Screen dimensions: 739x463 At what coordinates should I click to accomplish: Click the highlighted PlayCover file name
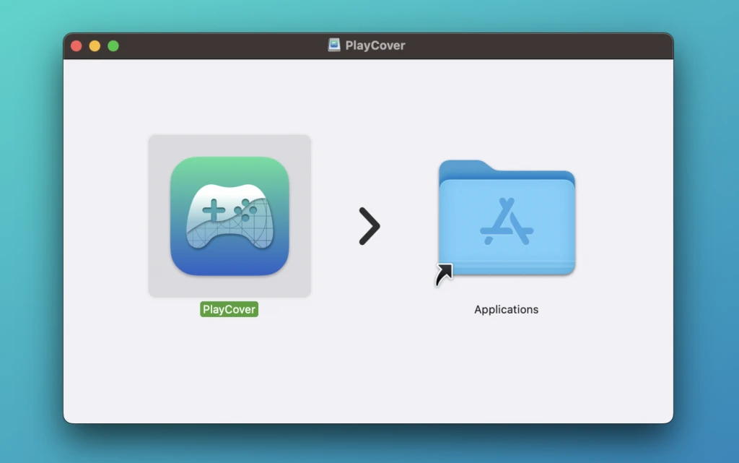pyautogui.click(x=229, y=309)
